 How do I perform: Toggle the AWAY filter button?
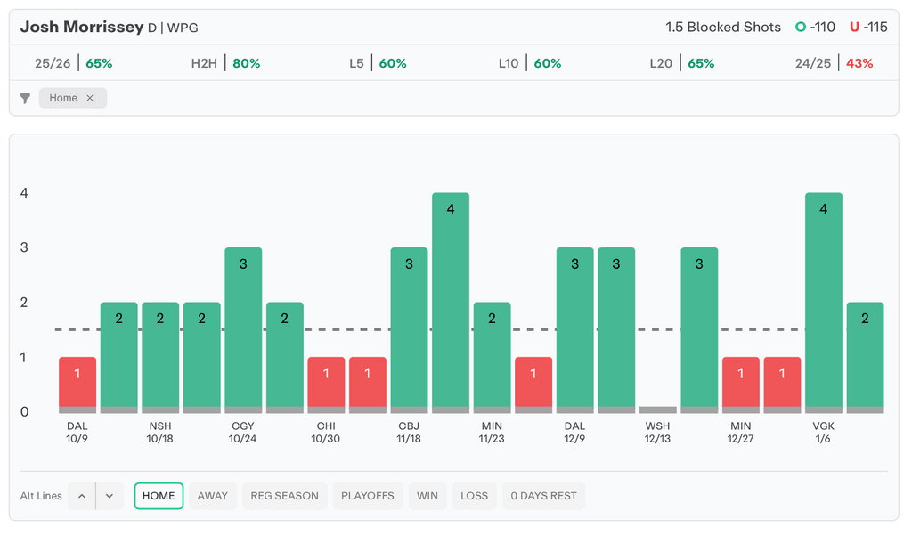pyautogui.click(x=213, y=496)
